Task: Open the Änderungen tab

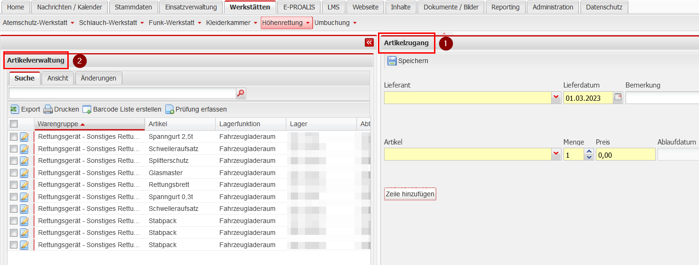Action: [98, 78]
